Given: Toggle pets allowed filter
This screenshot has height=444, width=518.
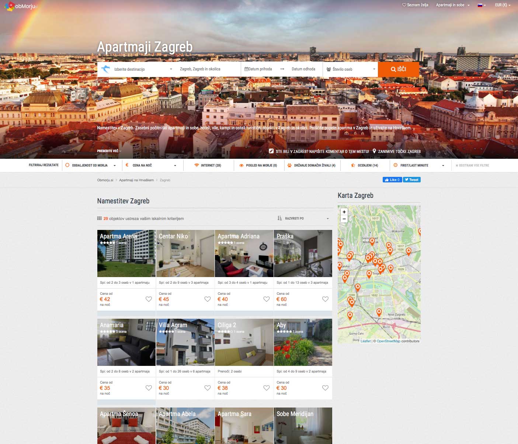Looking at the screenshot, I should pyautogui.click(x=312, y=165).
